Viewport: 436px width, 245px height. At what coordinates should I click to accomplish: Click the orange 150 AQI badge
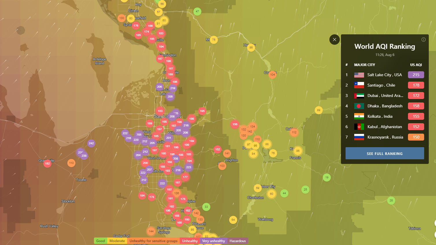(416, 137)
